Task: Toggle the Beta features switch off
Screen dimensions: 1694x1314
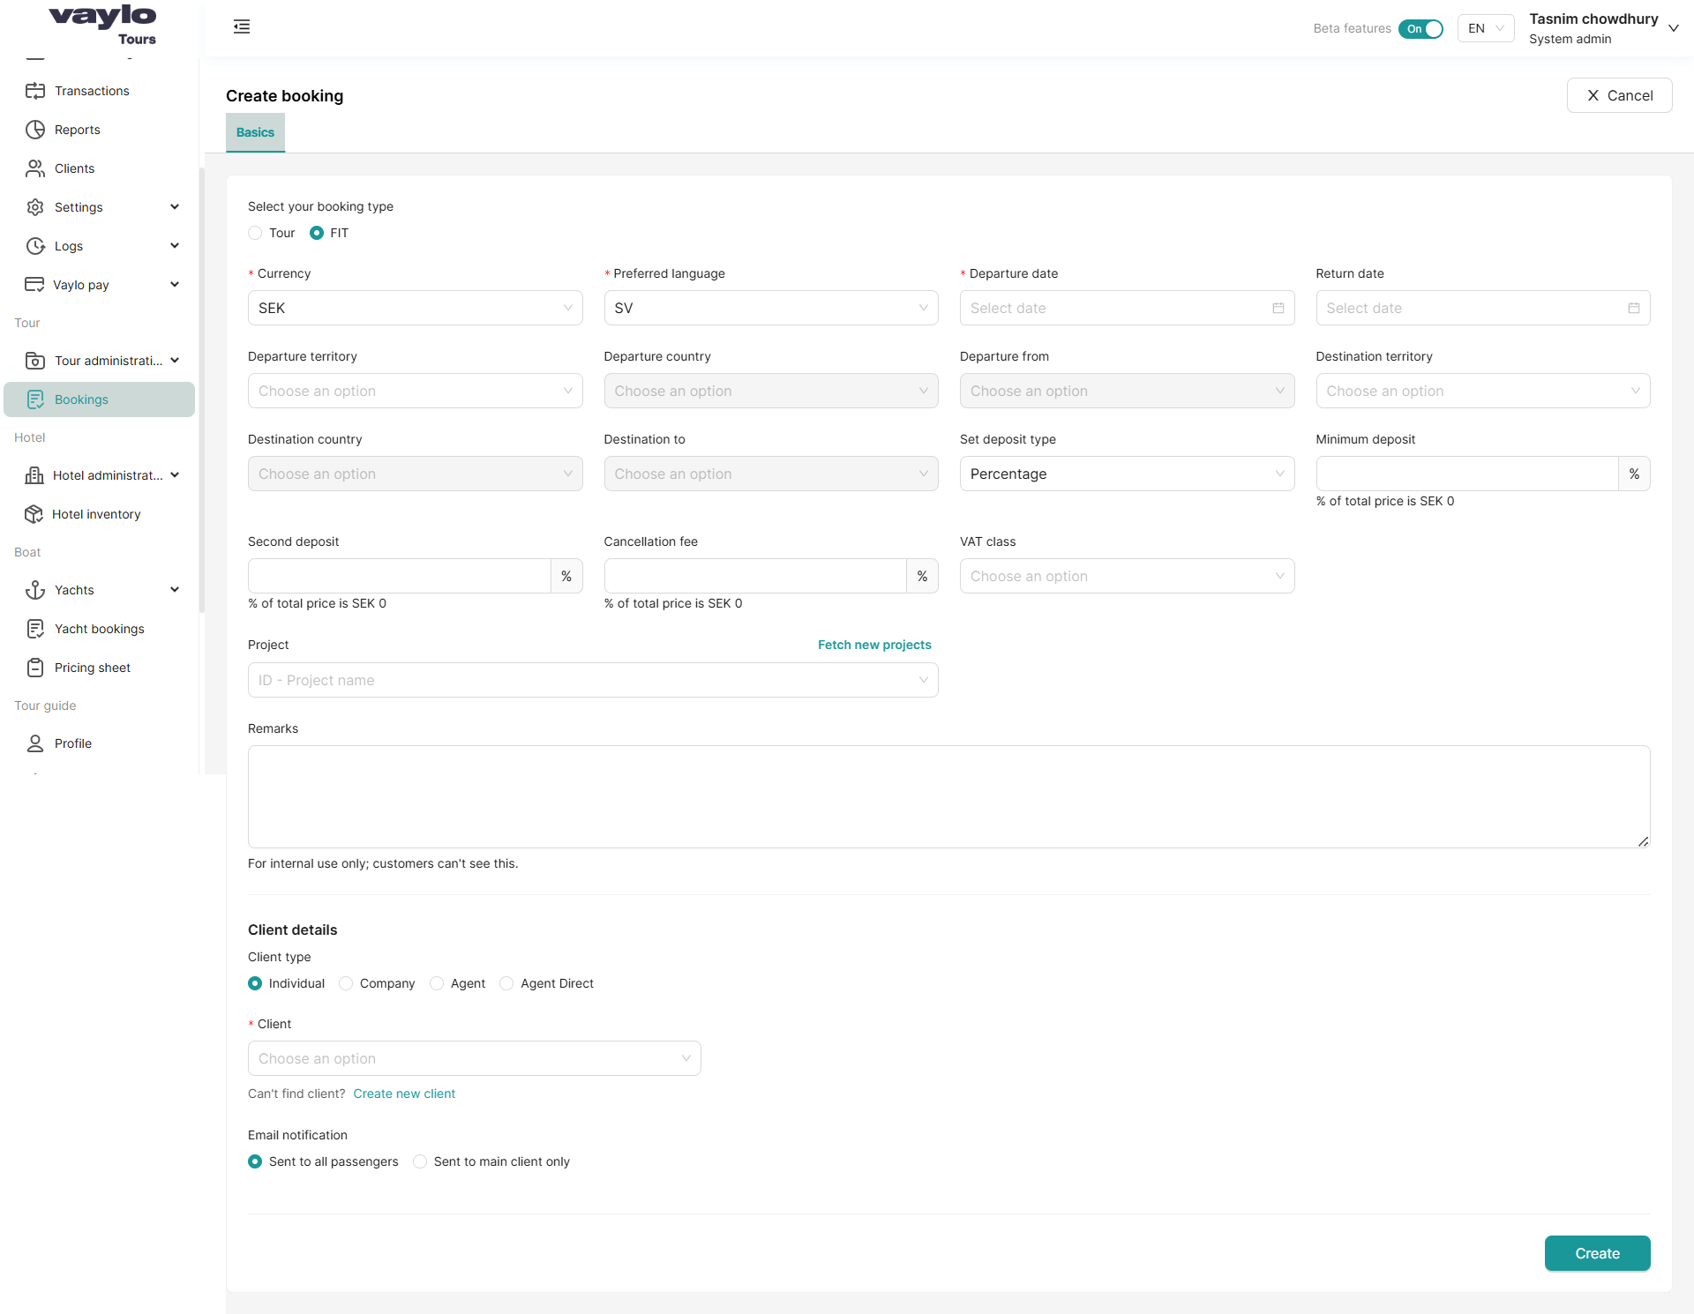Action: 1420,29
